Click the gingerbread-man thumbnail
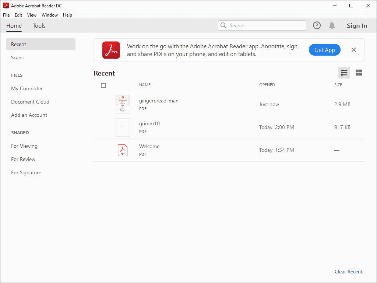Screen dimensions: 377x283 123,104
